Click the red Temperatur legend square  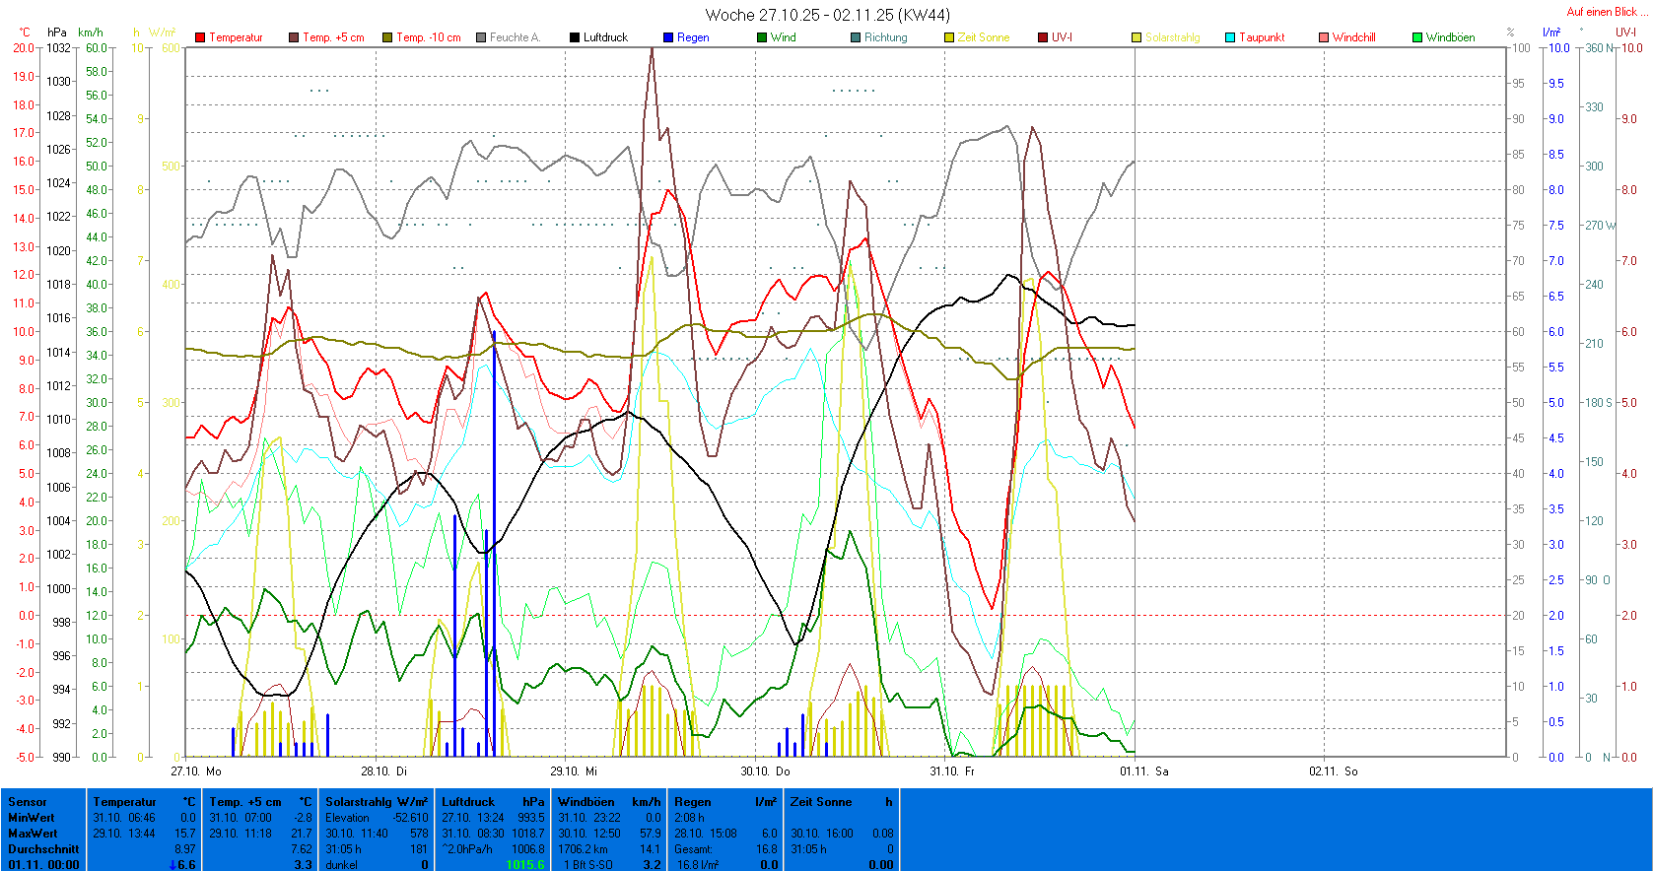coord(200,37)
